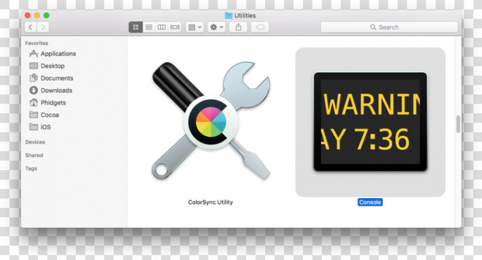Click the Utilities window title text
The image size is (482, 260).
[245, 15]
